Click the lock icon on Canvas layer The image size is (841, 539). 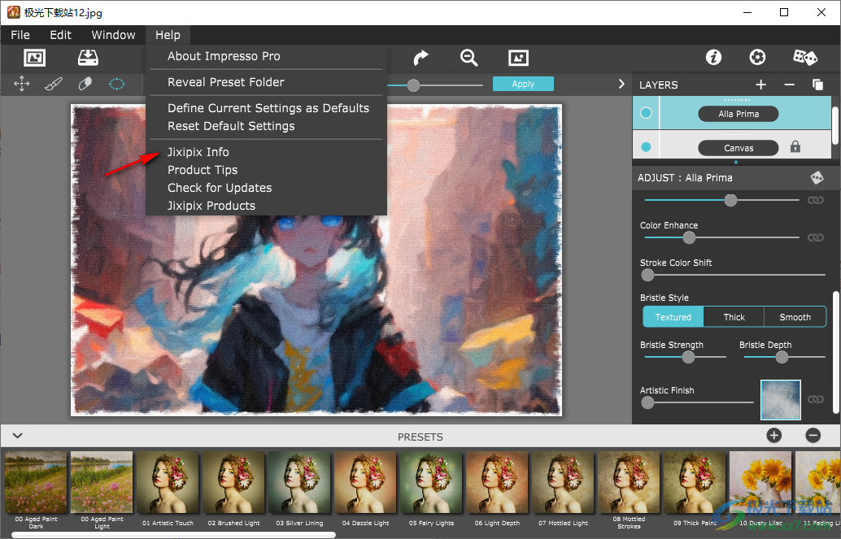click(x=795, y=147)
